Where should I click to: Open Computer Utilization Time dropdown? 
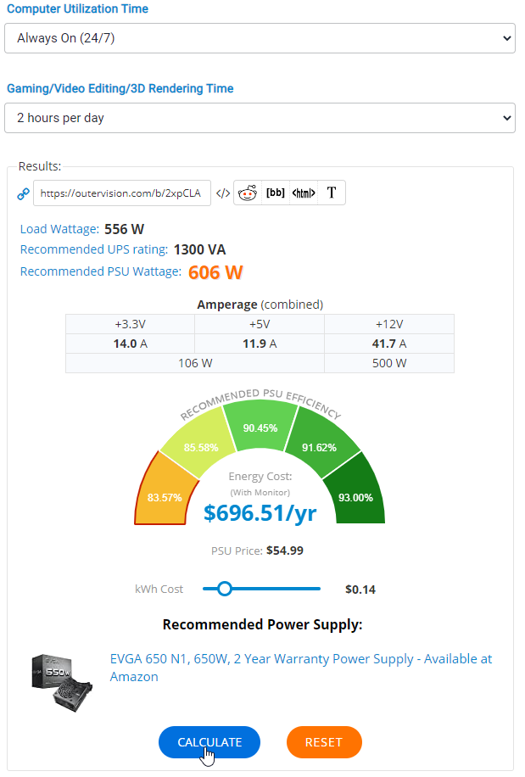260,38
